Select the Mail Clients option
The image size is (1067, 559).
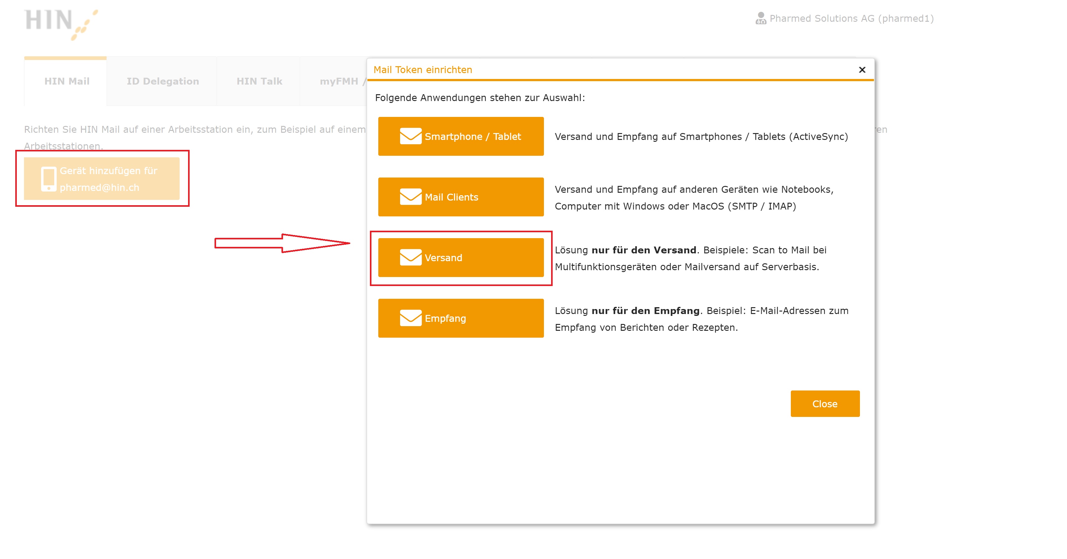[460, 197]
